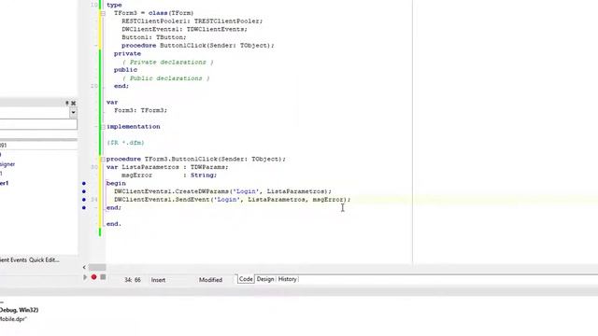The width and height of the screenshot is (598, 336).
Task: Click the 'implementation' keyword in the code
Action: tap(133, 127)
